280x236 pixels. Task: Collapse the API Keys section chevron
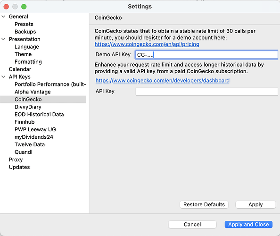pyautogui.click(x=3, y=77)
